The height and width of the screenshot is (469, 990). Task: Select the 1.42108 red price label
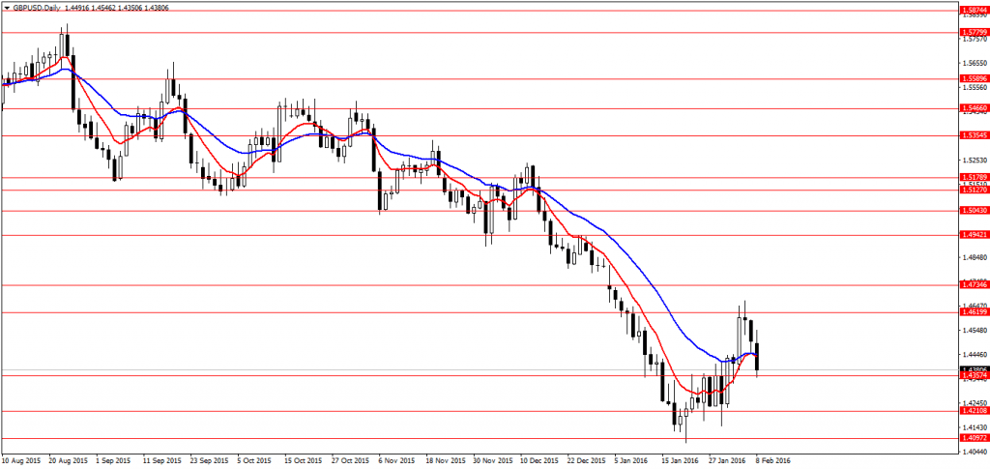click(975, 411)
